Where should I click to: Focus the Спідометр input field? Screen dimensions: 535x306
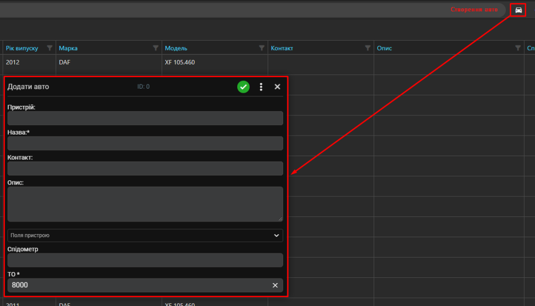click(x=145, y=260)
